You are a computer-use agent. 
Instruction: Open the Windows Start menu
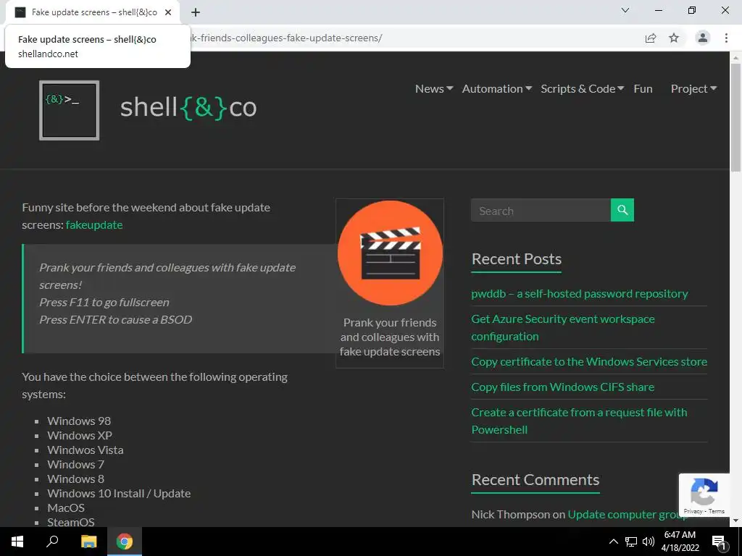tap(17, 542)
